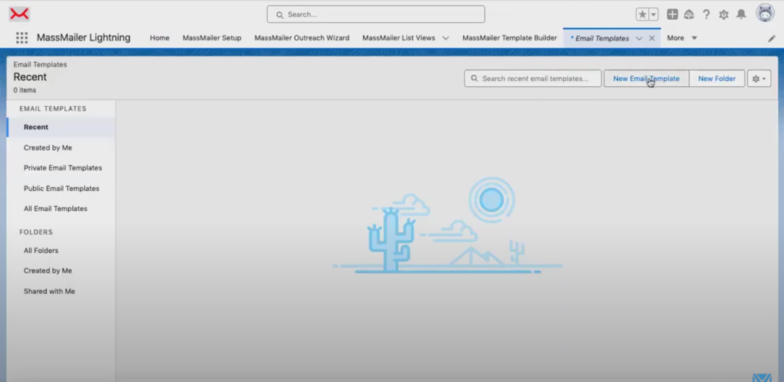Open the MassMailer Template Builder tab
This screenshot has height=382, width=784.
tap(509, 38)
